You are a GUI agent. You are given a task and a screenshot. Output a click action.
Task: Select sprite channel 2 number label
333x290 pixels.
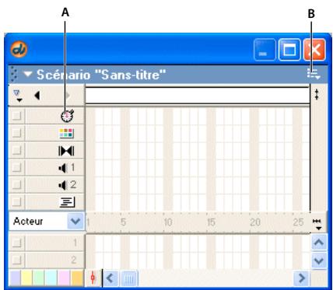pos(74,260)
